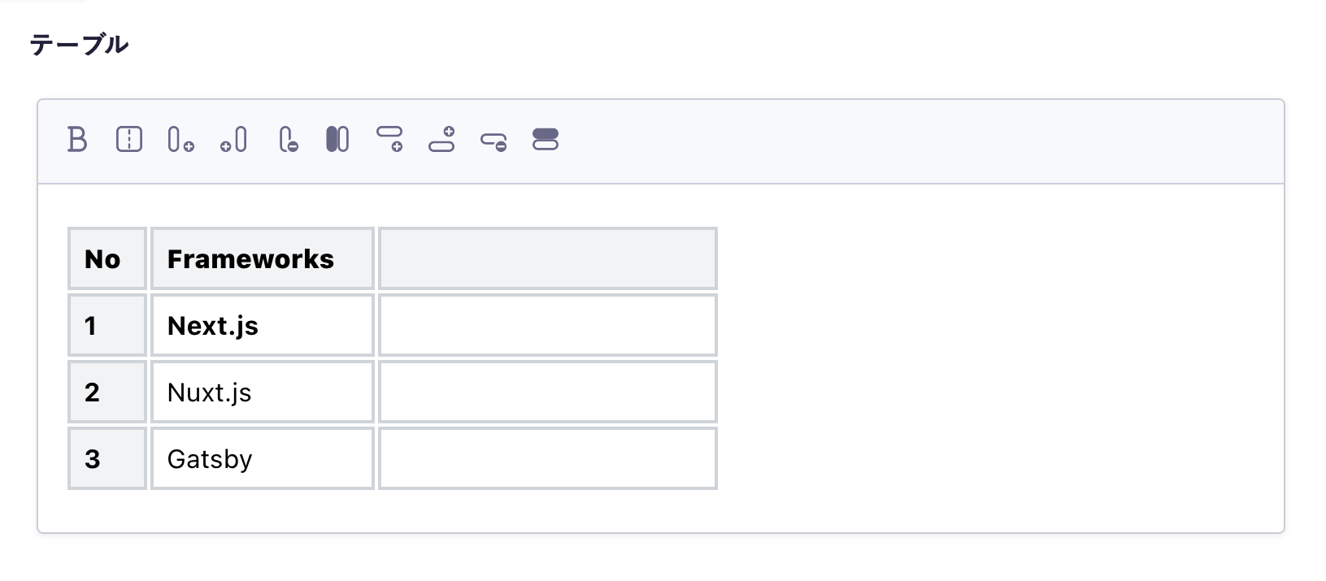Click the merge or split cell icon
Image resolution: width=1326 pixels, height=581 pixels.
pyautogui.click(x=129, y=140)
